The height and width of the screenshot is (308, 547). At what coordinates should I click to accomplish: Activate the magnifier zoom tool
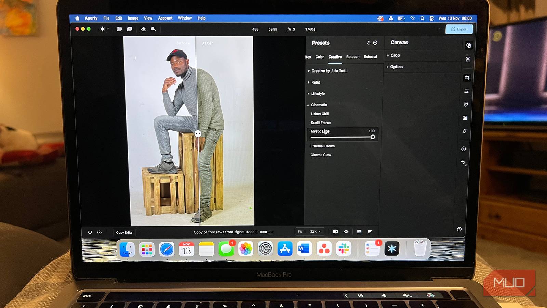click(153, 29)
